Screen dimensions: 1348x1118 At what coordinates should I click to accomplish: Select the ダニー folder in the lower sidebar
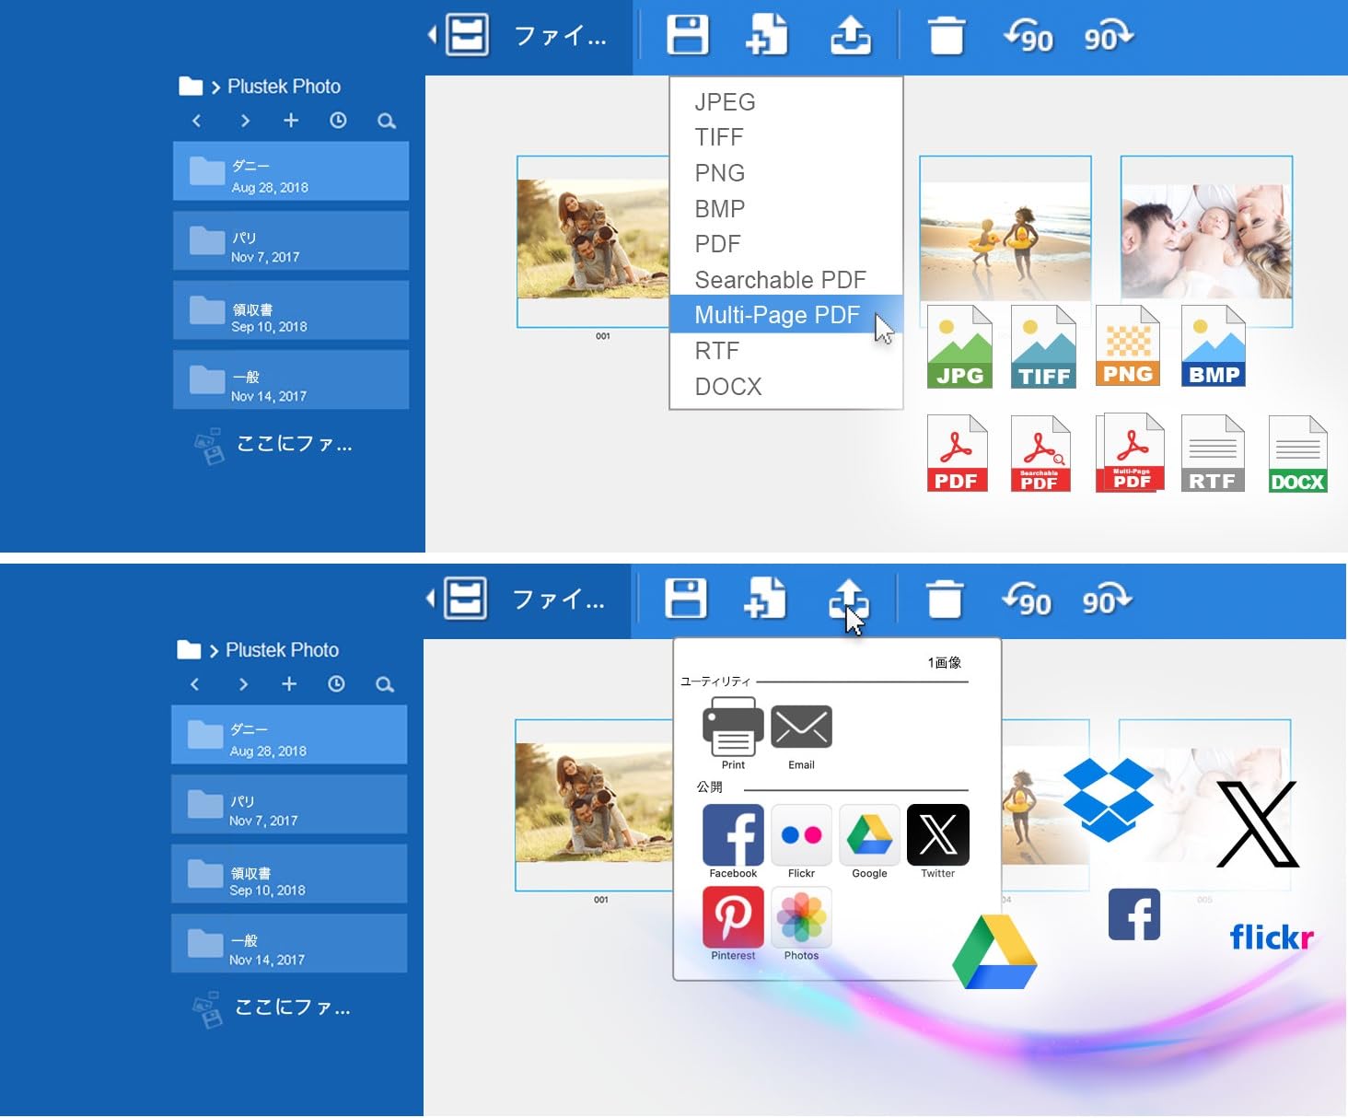click(289, 735)
